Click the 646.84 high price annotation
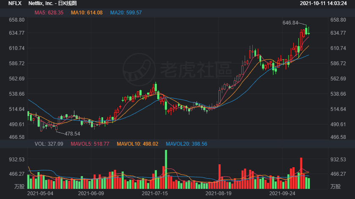 pyautogui.click(x=290, y=23)
